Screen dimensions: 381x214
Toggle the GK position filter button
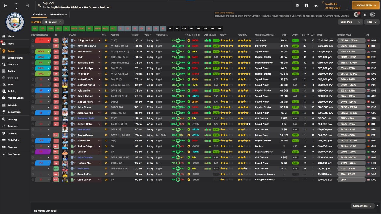click(x=35, y=29)
